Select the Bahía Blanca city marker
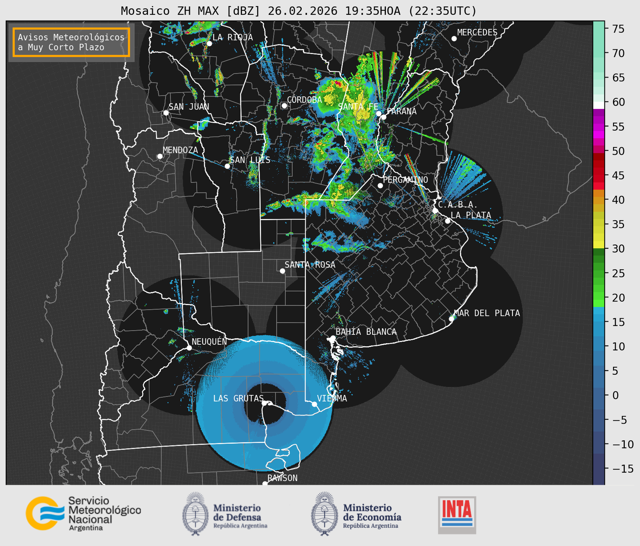 click(333, 338)
